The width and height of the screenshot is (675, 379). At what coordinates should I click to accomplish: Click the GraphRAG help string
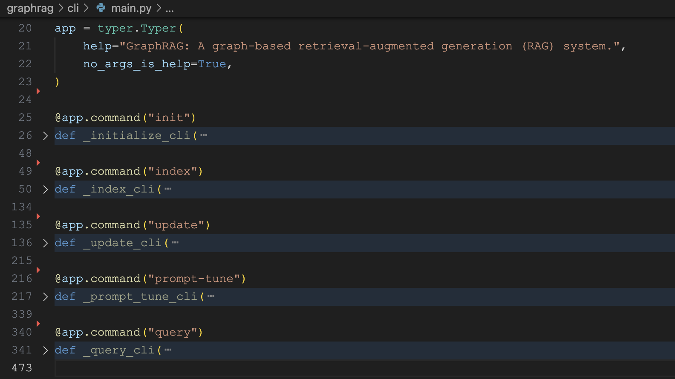(x=370, y=46)
